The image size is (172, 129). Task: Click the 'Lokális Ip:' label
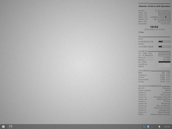[x=143, y=64]
